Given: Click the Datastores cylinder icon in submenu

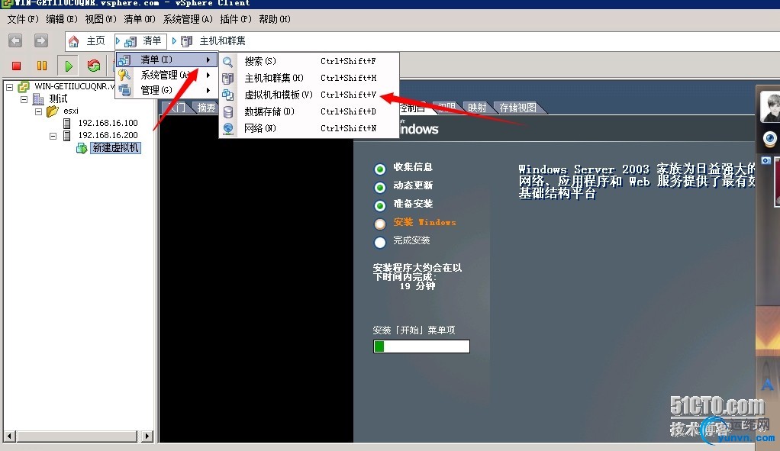Looking at the screenshot, I should 228,112.
